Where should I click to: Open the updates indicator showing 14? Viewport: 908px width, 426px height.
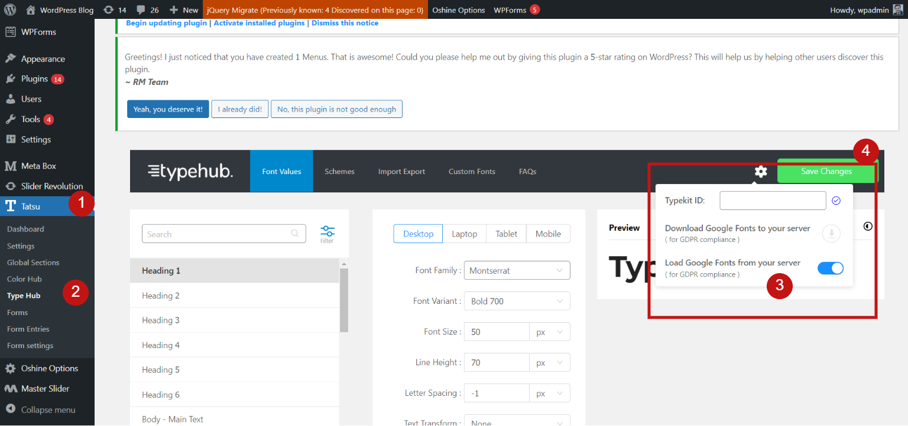click(115, 9)
